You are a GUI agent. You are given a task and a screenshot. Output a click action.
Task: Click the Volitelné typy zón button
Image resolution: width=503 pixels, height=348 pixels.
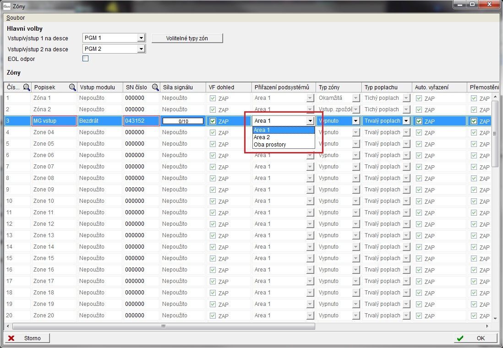click(187, 38)
